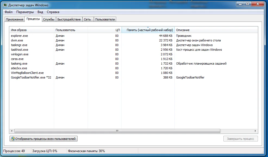268x157 pixels.
Task: Click description Обработчик планировщика заданий
Action: coord(201,64)
